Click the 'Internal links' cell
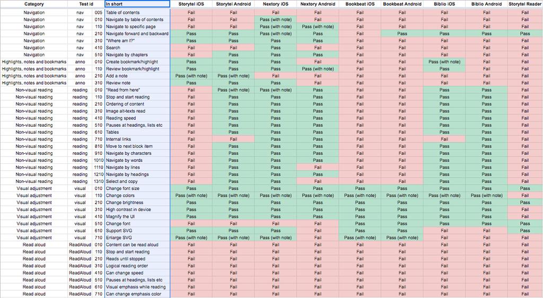 (x=137, y=139)
